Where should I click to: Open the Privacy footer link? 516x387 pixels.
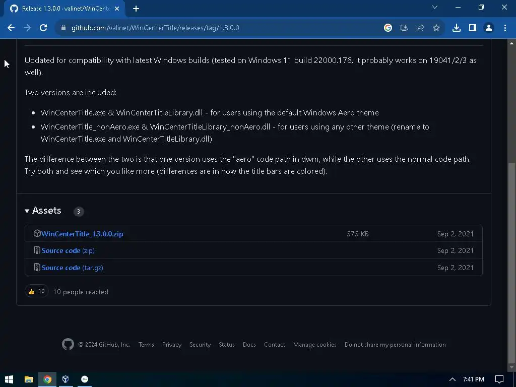[172, 345]
